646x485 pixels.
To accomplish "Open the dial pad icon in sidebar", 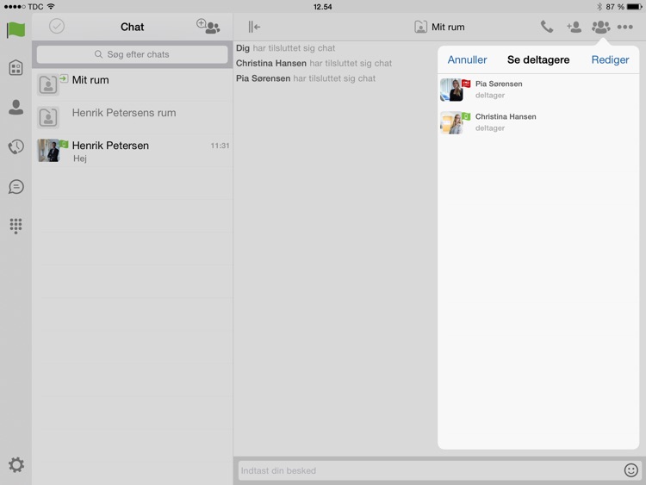I will point(16,226).
